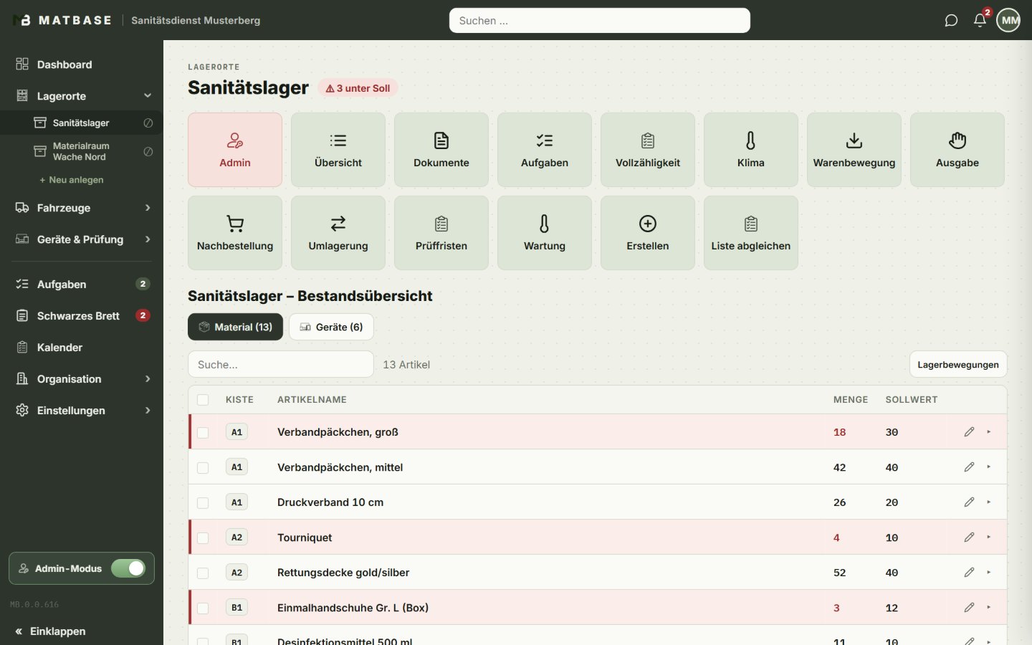1032x645 pixels.
Task: Edit Verbandpäckchen, groß with pencil icon
Action: pos(969,431)
